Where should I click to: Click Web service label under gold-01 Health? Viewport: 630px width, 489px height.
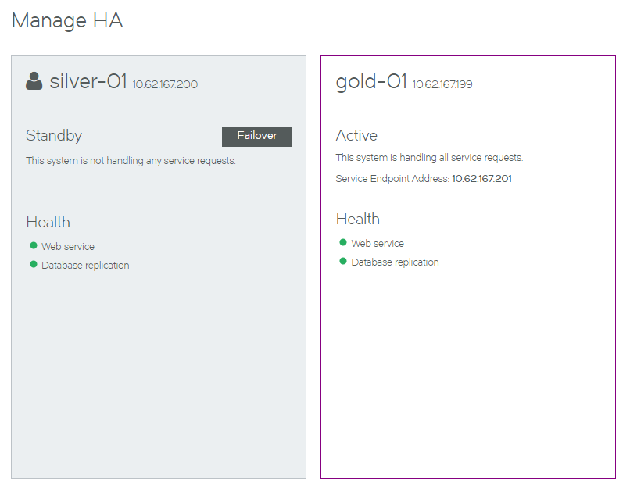coord(378,243)
